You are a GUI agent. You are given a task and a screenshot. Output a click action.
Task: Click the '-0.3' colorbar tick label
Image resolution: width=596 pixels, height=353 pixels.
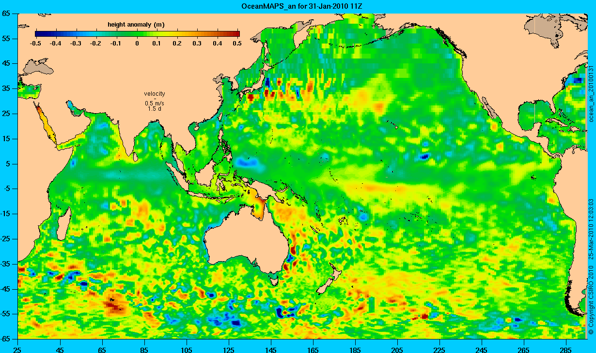[76, 44]
